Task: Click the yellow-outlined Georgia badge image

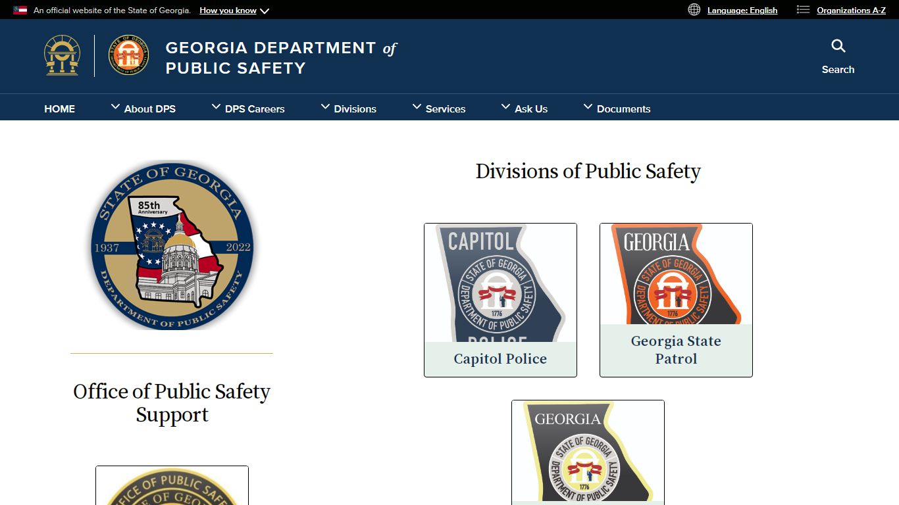Action: pyautogui.click(x=588, y=452)
